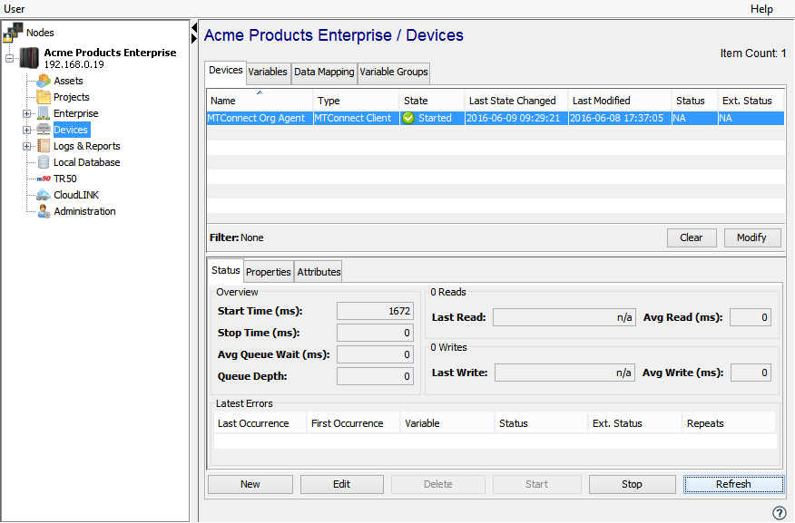
Task: Click the Refresh button
Action: [733, 484]
